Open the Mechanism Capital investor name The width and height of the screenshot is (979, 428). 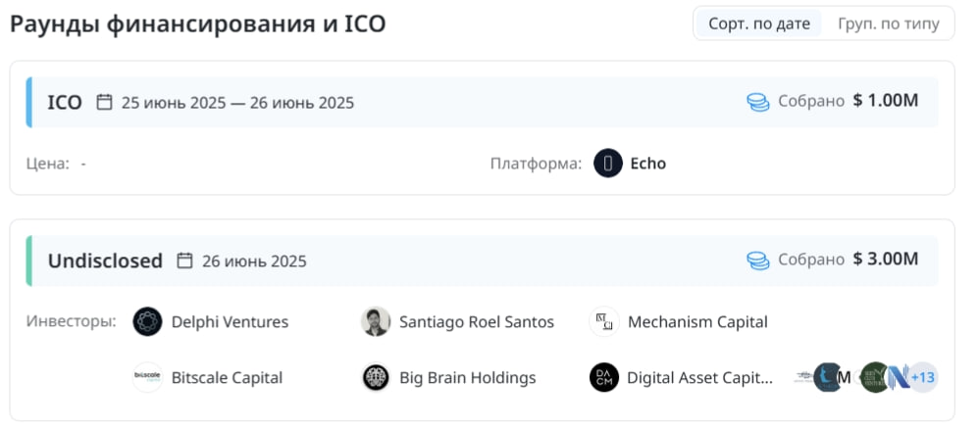(697, 322)
